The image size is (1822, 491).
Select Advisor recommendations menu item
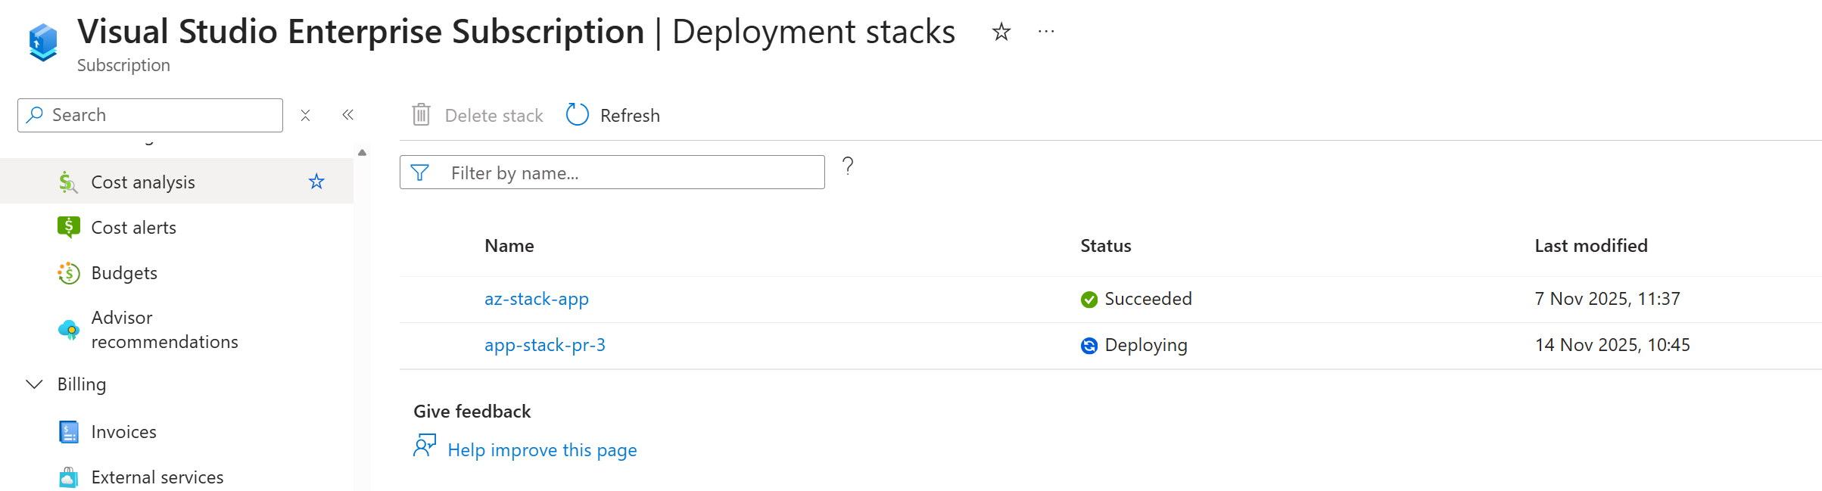tap(164, 330)
